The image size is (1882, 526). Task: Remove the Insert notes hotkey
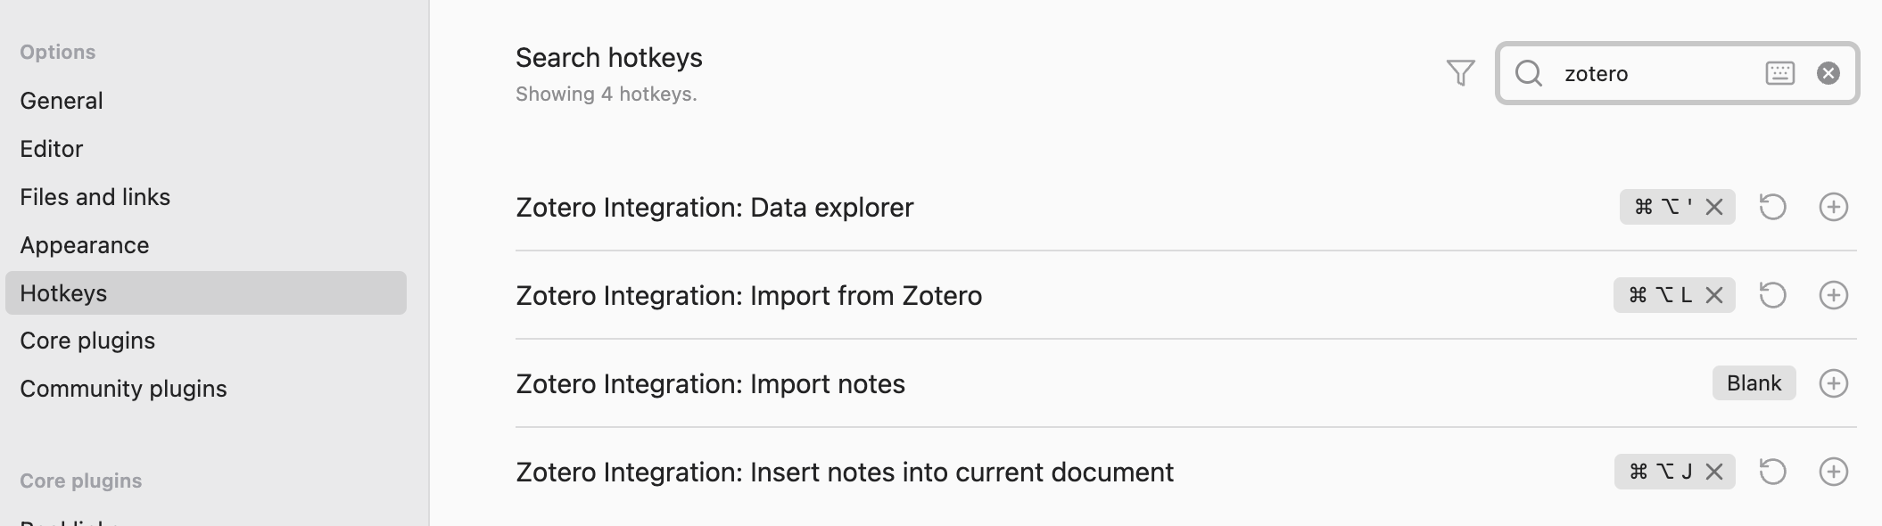(x=1714, y=472)
